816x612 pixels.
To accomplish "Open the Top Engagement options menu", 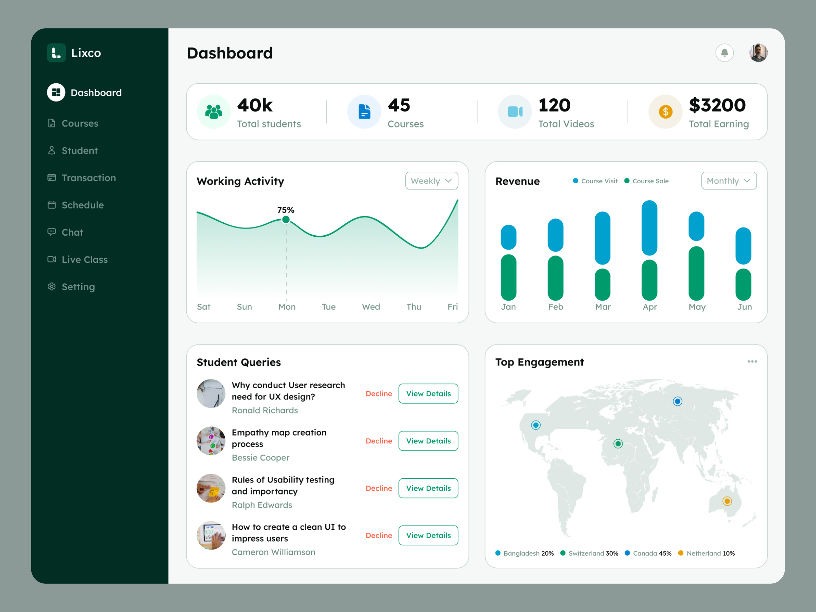I will 752,362.
